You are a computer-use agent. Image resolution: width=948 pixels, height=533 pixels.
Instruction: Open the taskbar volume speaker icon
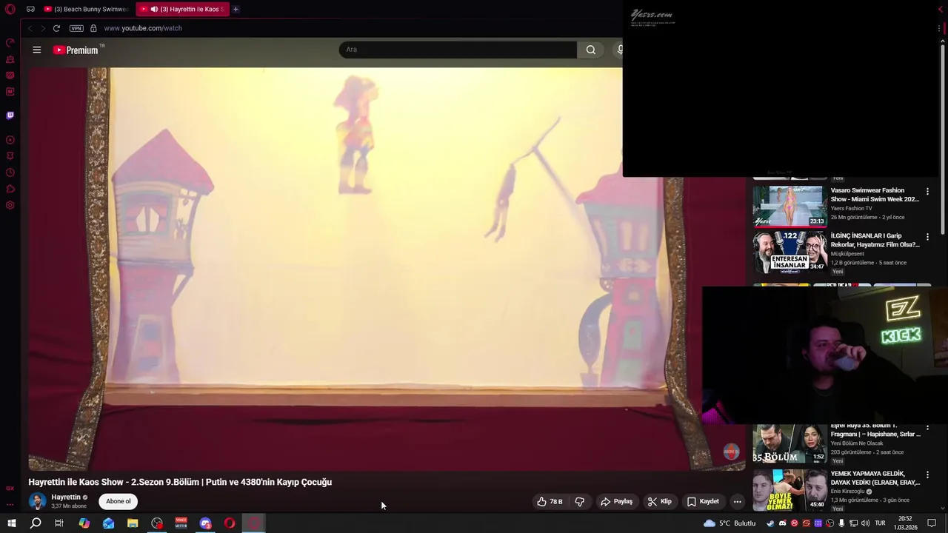[865, 523]
